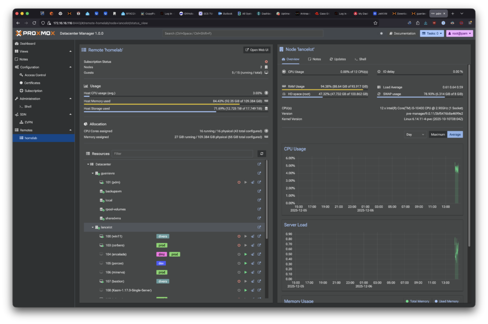Viewport: 488px width, 324px height.
Task: Open the root@pam user menu
Action: [x=459, y=33]
